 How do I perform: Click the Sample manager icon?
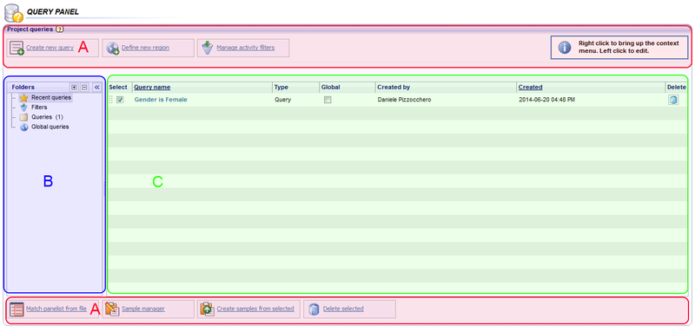pos(113,309)
